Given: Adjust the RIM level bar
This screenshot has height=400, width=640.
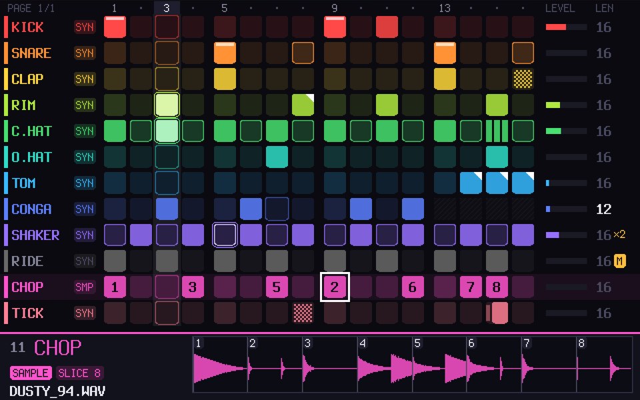Looking at the screenshot, I should point(566,105).
